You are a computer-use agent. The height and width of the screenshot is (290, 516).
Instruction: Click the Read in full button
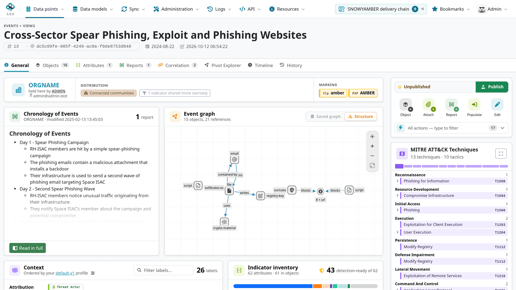click(x=27, y=248)
